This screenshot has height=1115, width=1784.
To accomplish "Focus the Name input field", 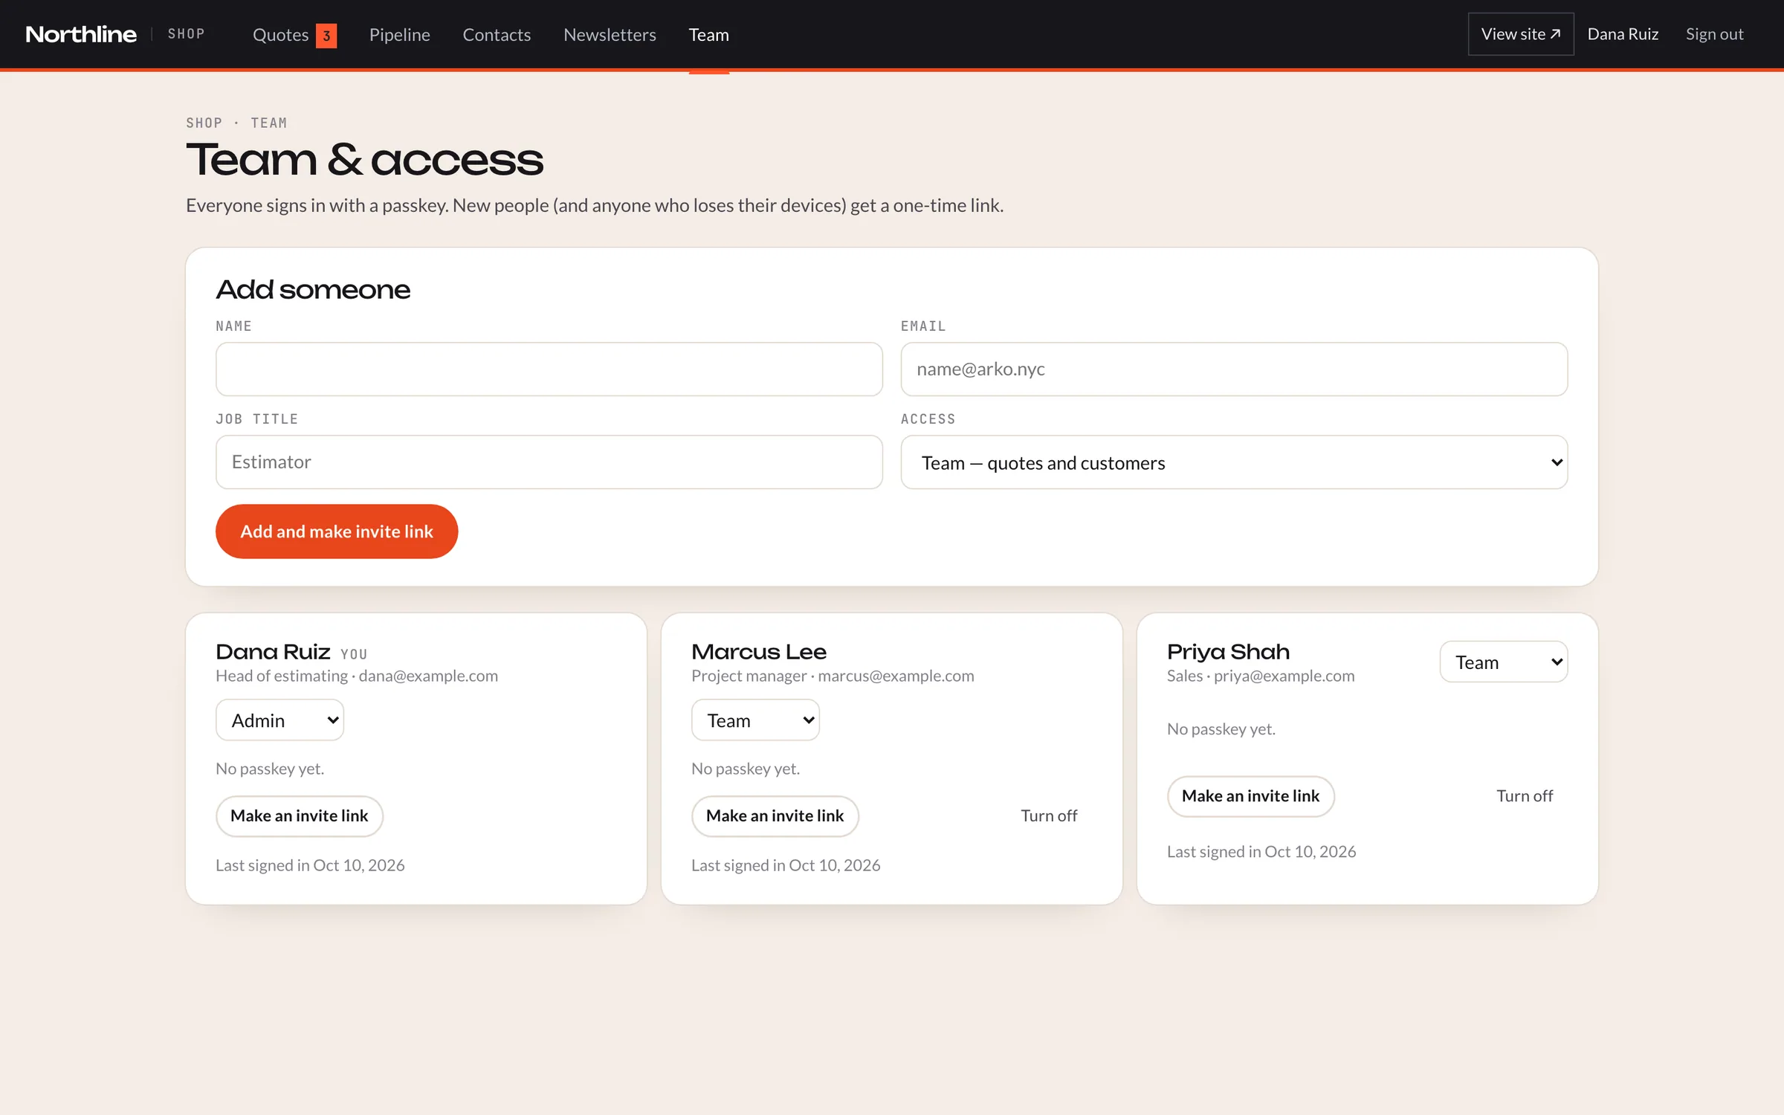I will coord(549,369).
